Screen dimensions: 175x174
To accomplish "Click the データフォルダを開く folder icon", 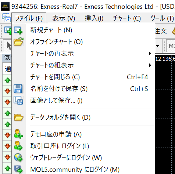I will point(18,117).
